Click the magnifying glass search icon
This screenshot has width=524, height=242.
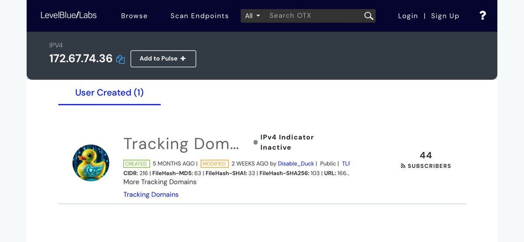click(369, 16)
